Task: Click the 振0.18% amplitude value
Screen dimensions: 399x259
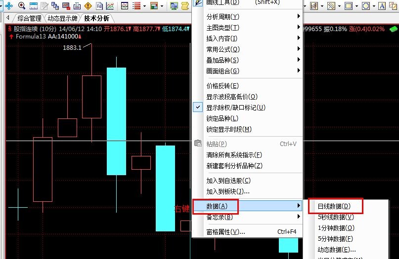Action: click(x=335, y=29)
